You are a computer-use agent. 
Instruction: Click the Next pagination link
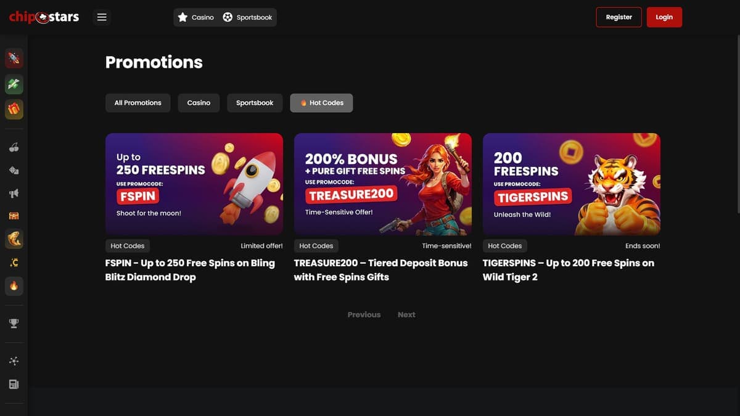pos(406,314)
